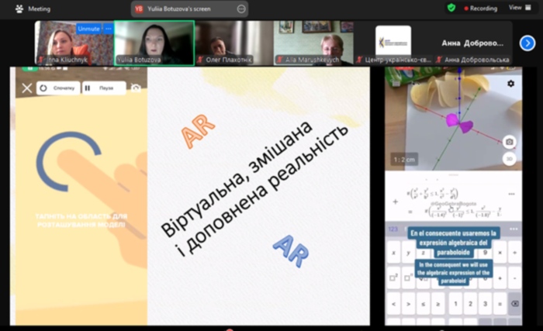Viewport: 543px width, 331px height.
Task: Click the green encryption shield icon
Action: pyautogui.click(x=451, y=8)
